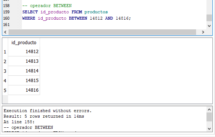Click the message log's vertical scrollbar thumb

pos(209,117)
